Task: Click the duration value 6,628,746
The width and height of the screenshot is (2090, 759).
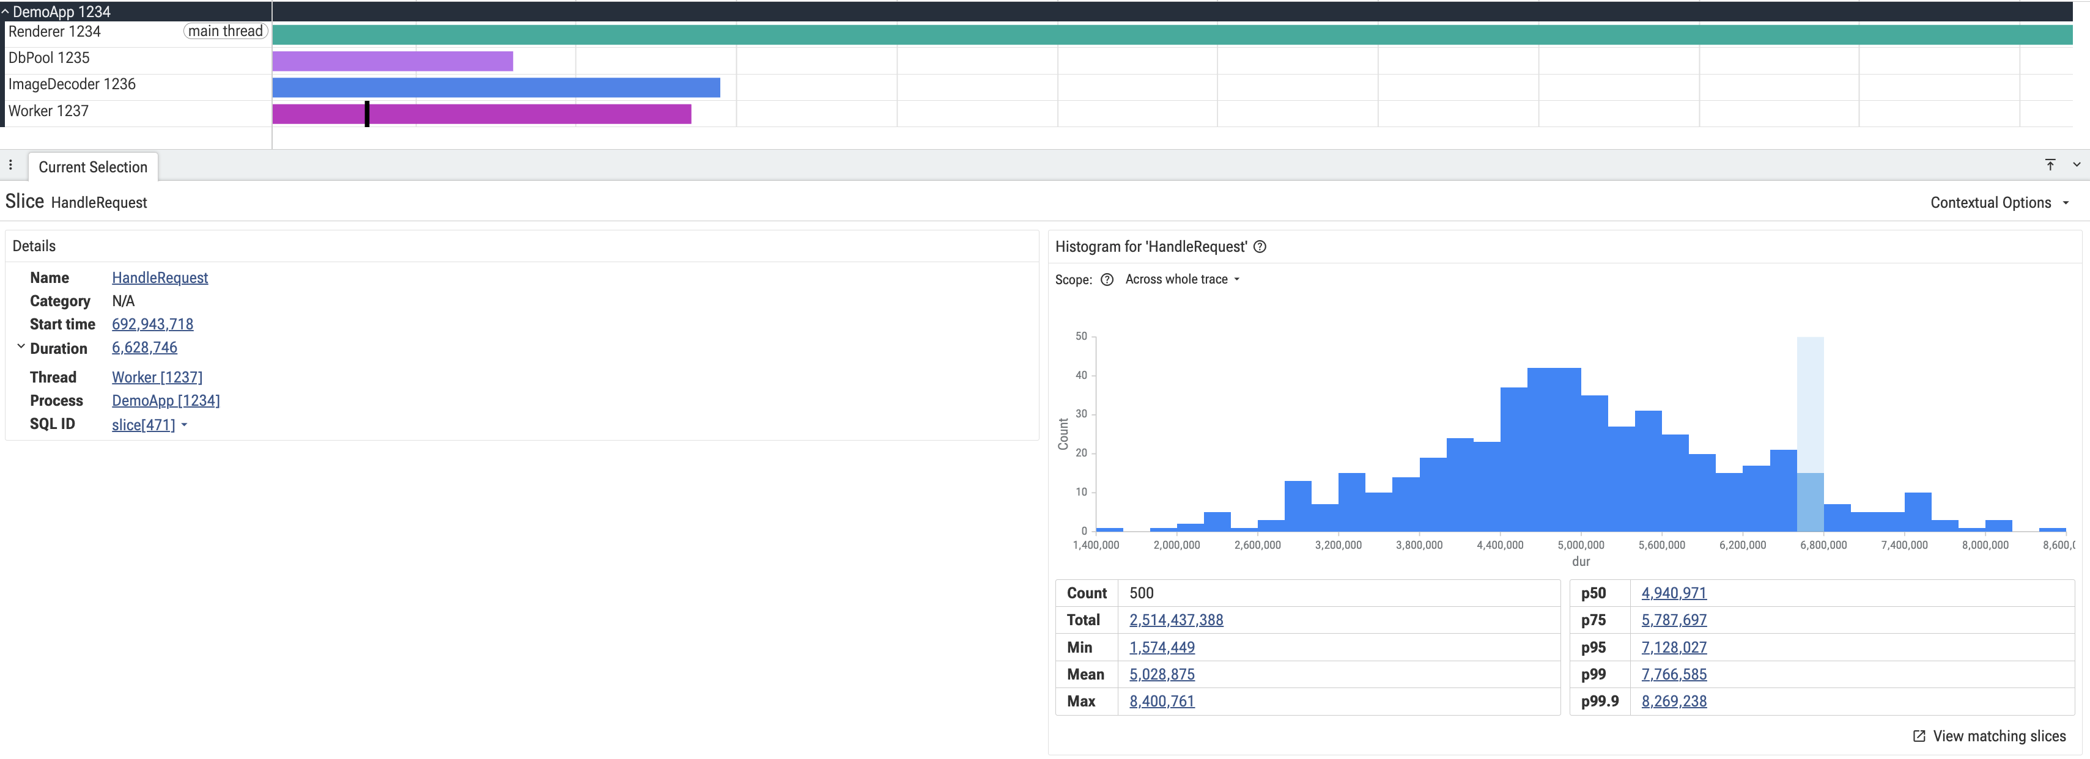Action: pyautogui.click(x=144, y=348)
